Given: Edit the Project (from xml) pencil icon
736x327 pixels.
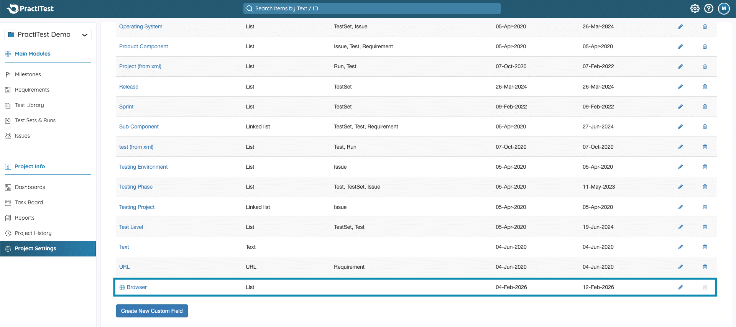Looking at the screenshot, I should (x=680, y=66).
